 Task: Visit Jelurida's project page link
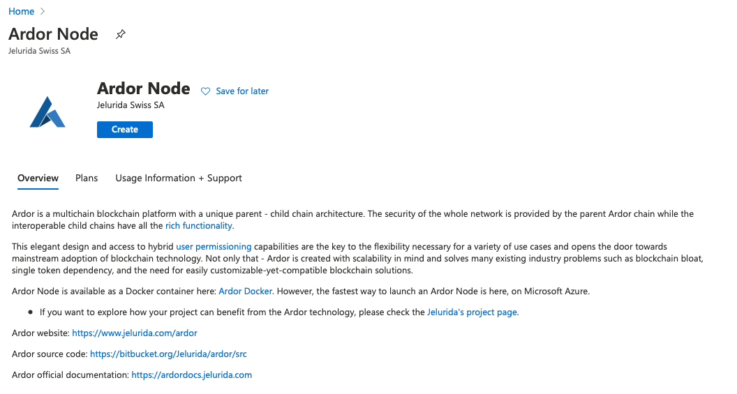click(x=472, y=312)
